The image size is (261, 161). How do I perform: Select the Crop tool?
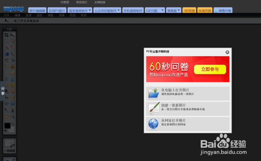pyautogui.click(x=7, y=35)
